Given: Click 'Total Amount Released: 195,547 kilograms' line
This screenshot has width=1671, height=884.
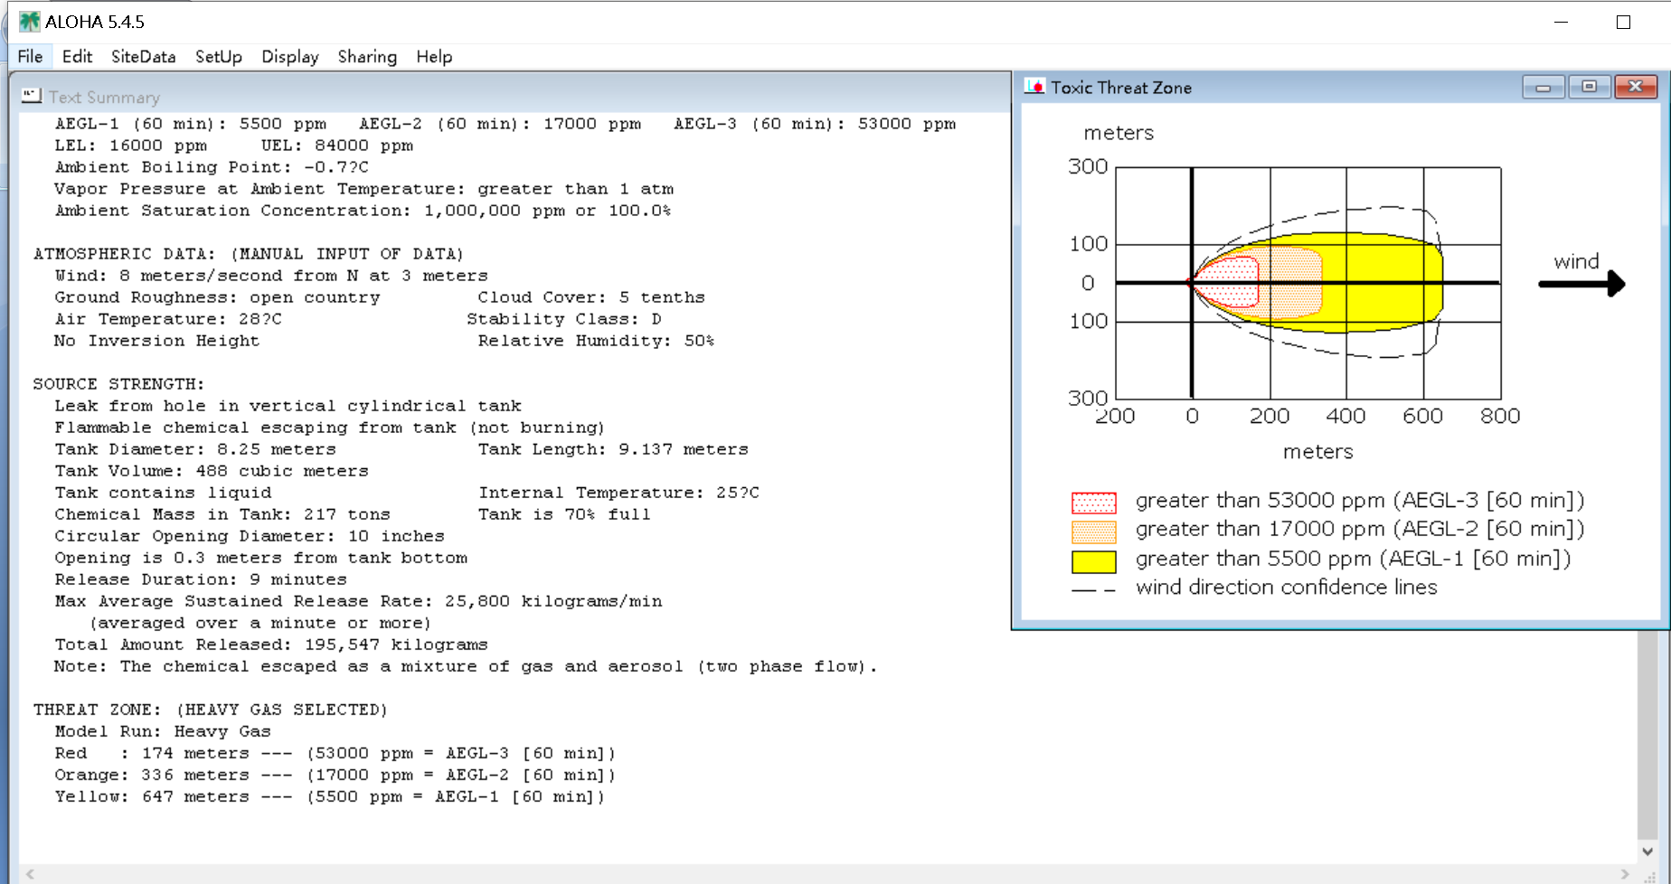Looking at the screenshot, I should tap(271, 644).
